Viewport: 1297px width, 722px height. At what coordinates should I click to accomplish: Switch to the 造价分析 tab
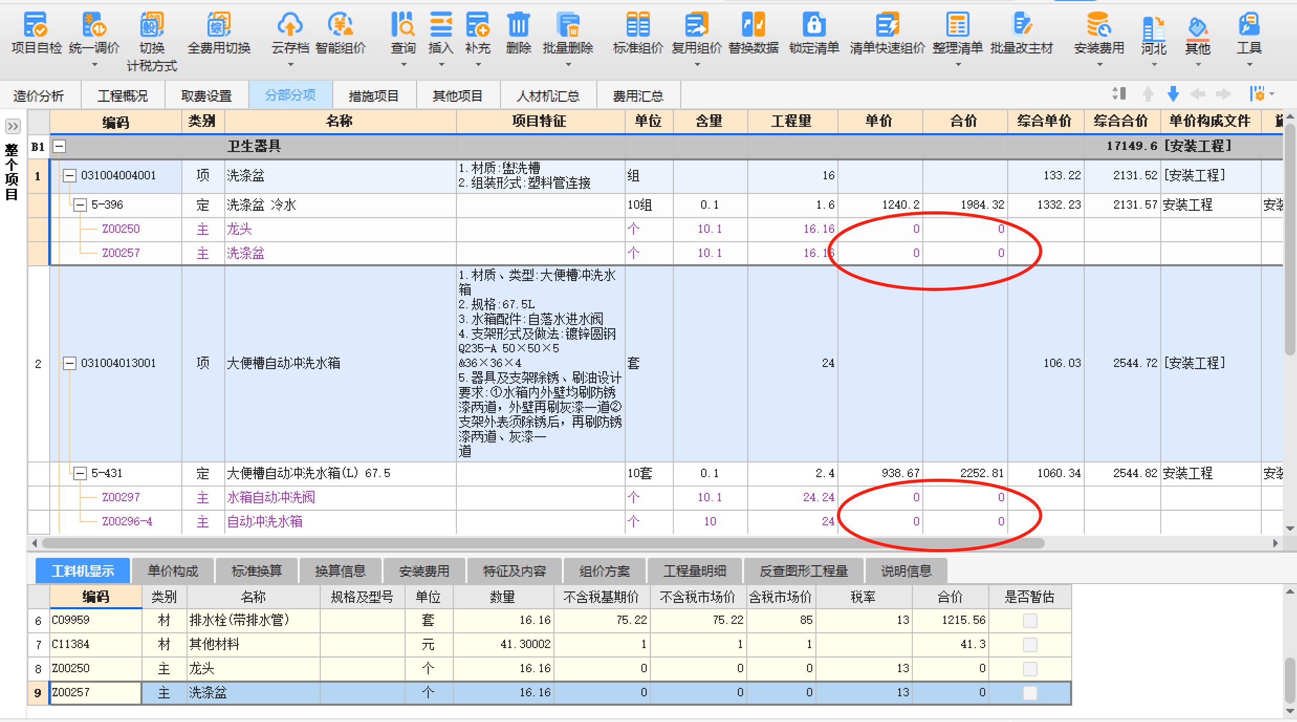pos(39,95)
